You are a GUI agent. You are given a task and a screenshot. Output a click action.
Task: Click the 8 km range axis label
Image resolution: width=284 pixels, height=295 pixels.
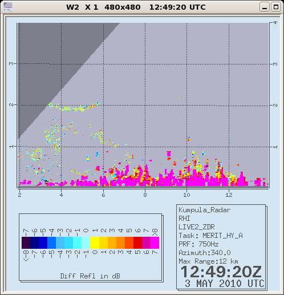click(145, 195)
